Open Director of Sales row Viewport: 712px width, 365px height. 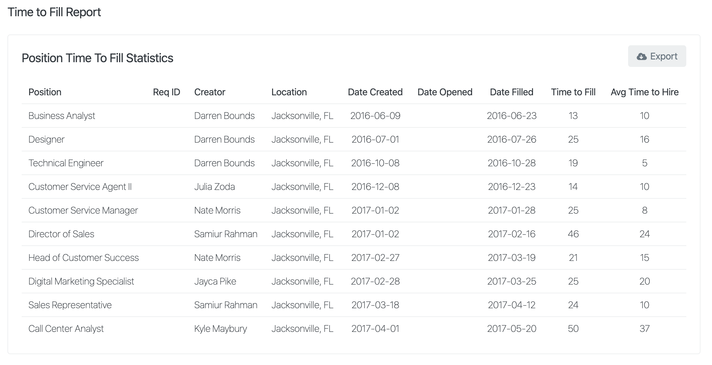coord(61,234)
